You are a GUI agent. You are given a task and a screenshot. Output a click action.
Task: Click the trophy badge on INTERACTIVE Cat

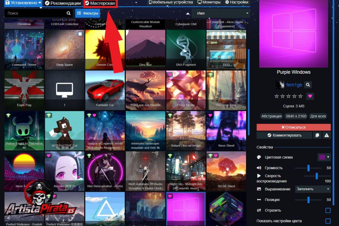(49, 115)
